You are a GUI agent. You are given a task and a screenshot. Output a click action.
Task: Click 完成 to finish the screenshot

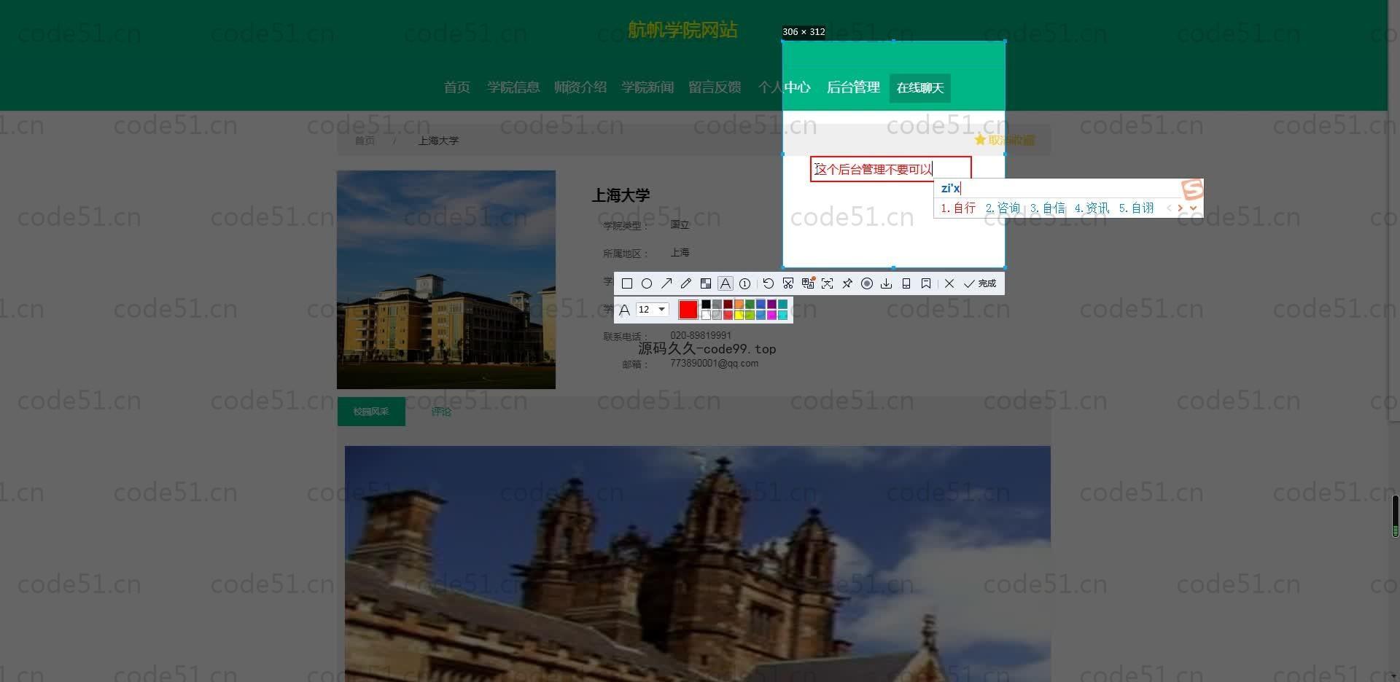tap(980, 283)
